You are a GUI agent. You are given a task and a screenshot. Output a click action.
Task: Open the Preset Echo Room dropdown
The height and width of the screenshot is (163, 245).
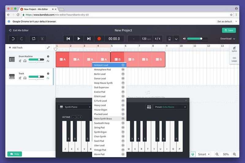tap(170, 107)
